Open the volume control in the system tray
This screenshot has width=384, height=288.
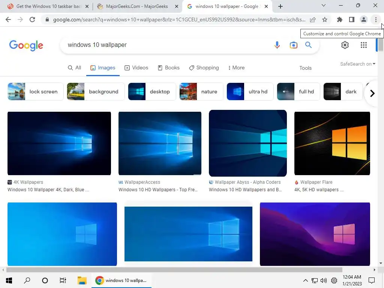click(x=324, y=280)
